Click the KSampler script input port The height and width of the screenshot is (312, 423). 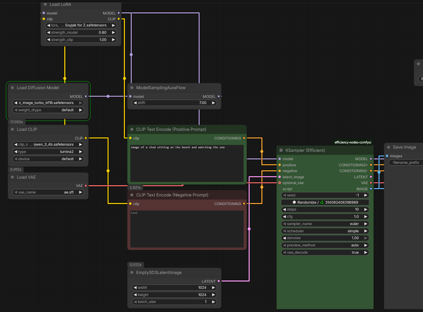[280, 189]
